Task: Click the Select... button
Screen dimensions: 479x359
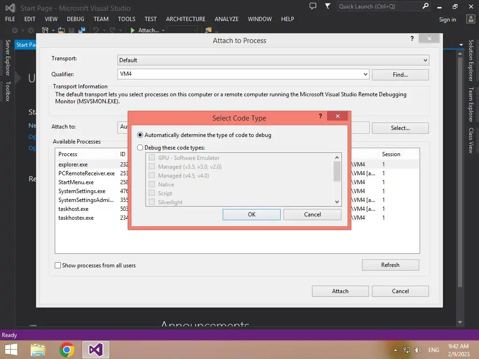Action: tap(400, 128)
